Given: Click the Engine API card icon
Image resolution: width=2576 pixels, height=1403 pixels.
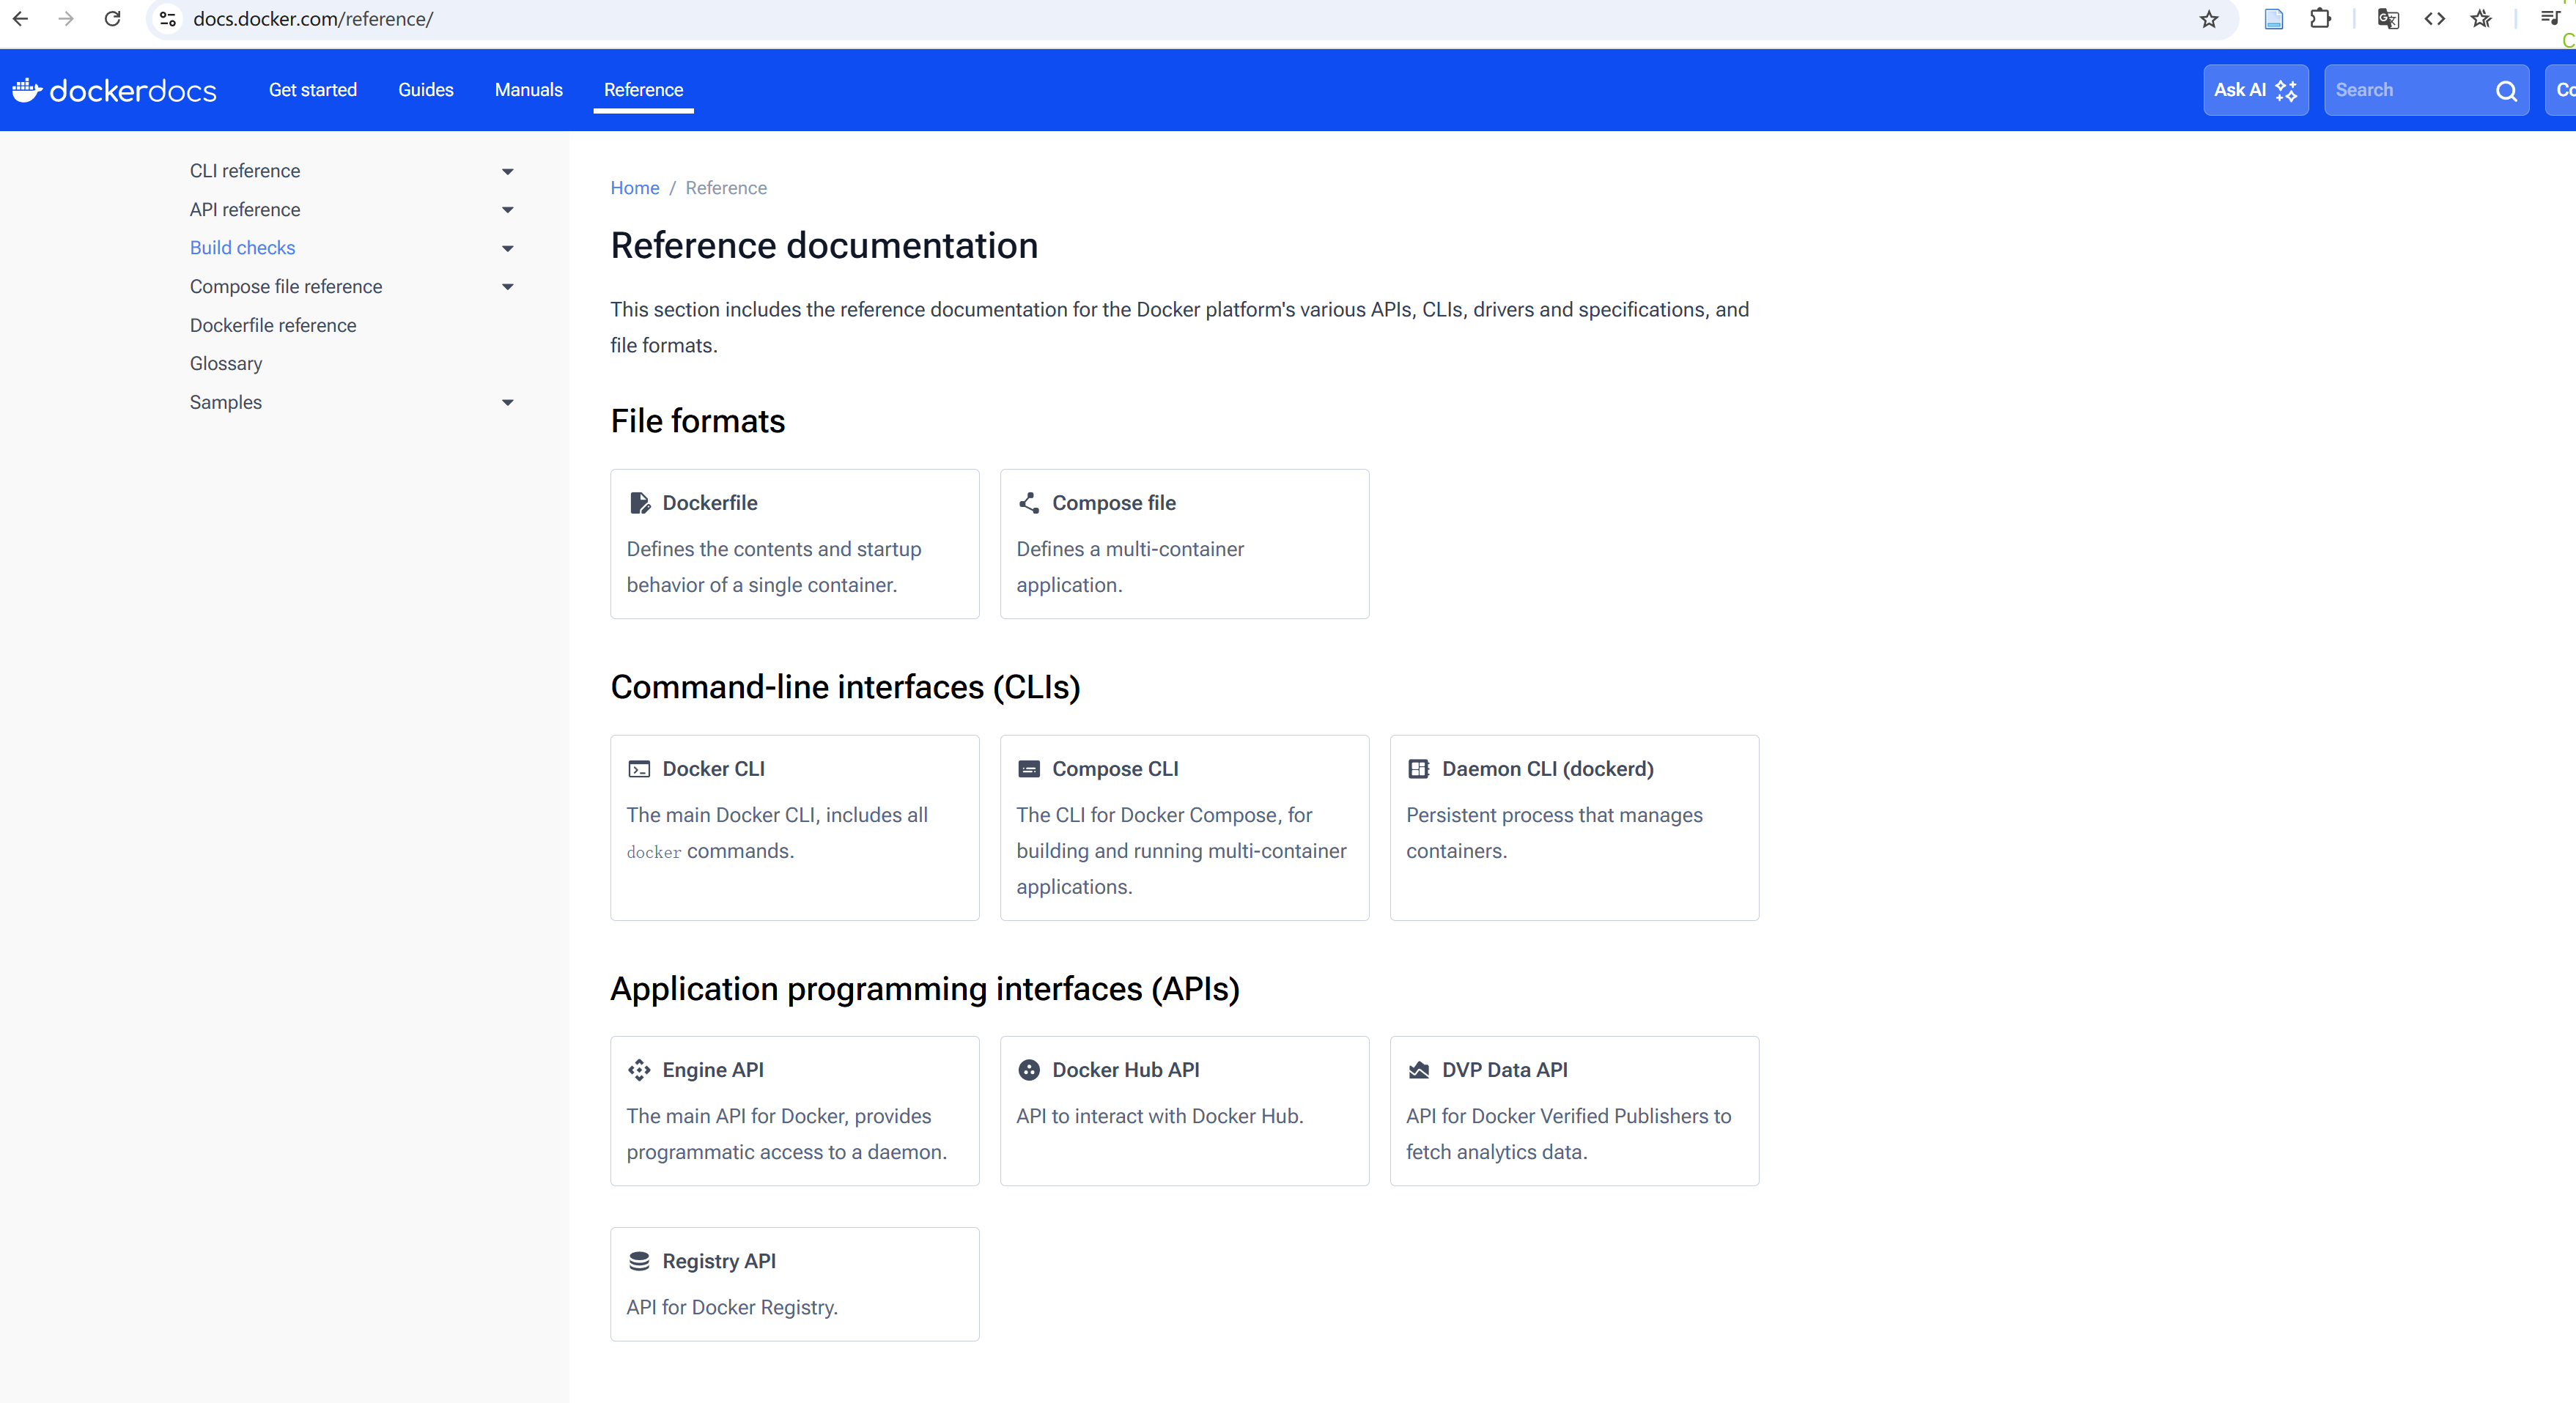Looking at the screenshot, I should (x=640, y=1070).
